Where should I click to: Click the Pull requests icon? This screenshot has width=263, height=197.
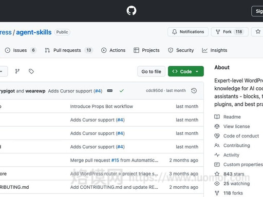(x=47, y=50)
